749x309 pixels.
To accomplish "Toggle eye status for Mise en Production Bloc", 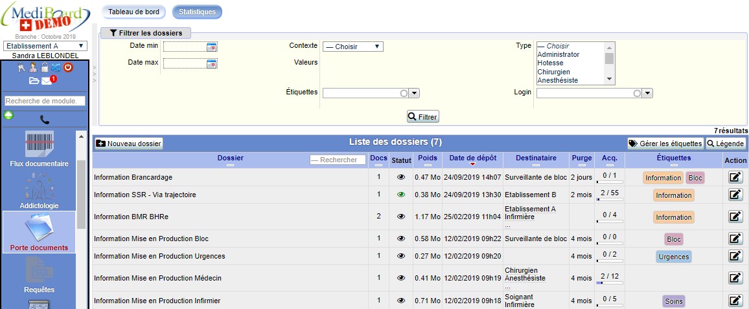I will (400, 239).
